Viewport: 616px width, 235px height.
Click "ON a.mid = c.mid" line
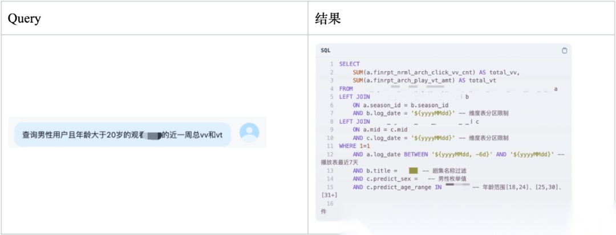(x=380, y=130)
